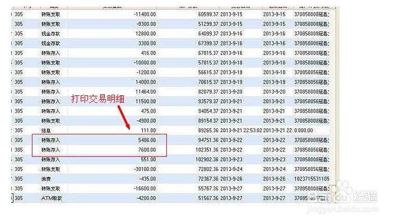Screen dimensions: 400x223
Task: Click the balance value 89265.36
Action: [208, 131]
